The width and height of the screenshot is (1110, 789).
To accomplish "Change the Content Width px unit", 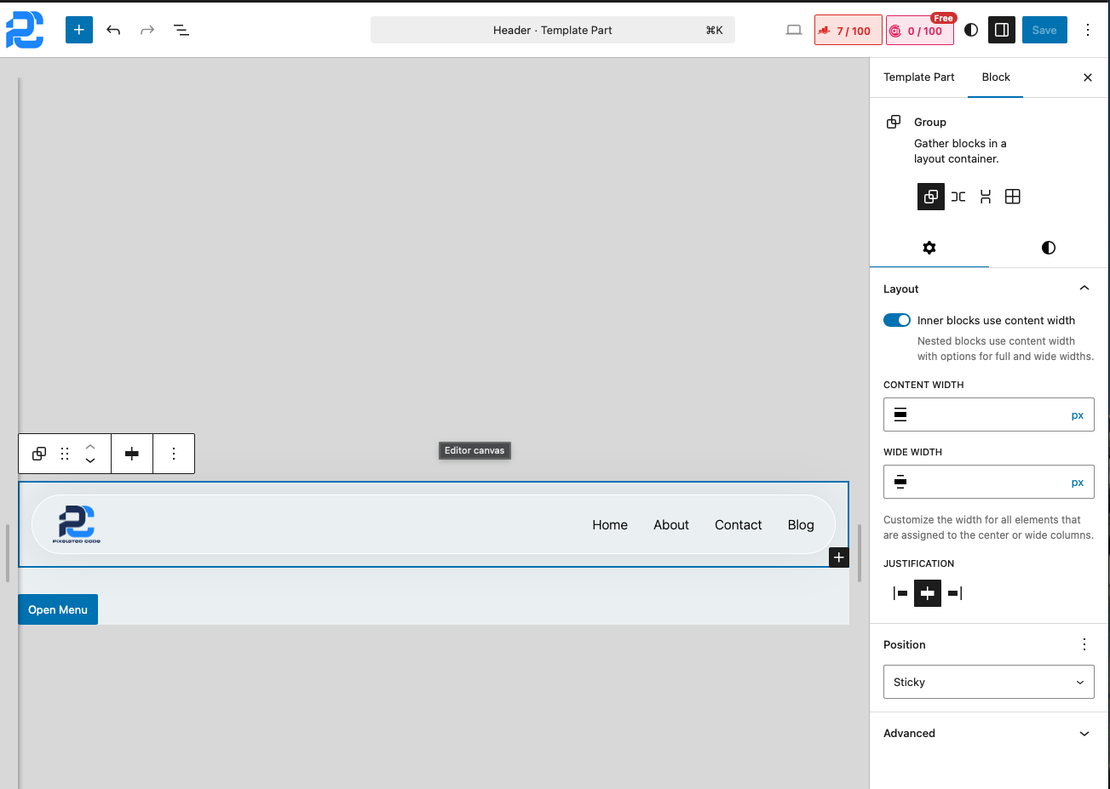I will tap(1078, 415).
